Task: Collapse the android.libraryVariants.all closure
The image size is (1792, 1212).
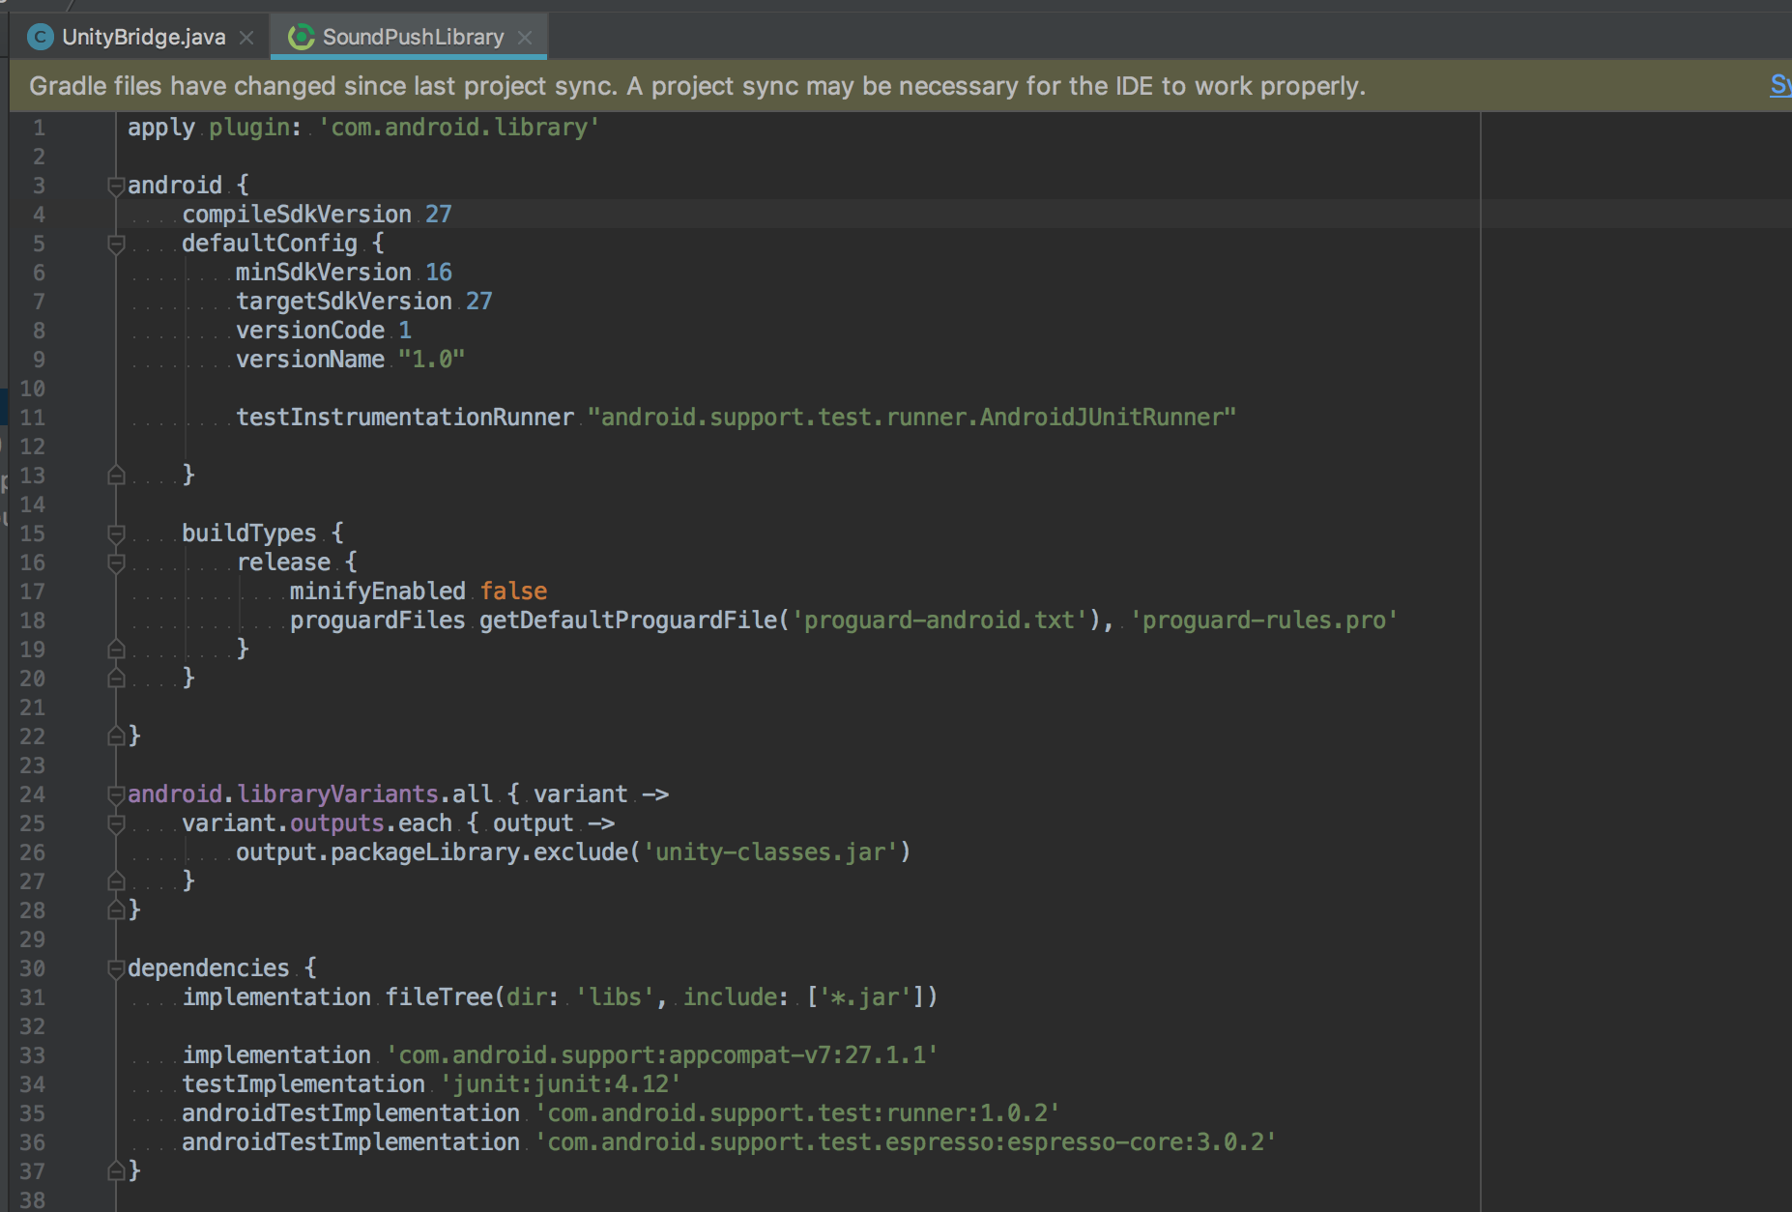Action: [x=116, y=794]
